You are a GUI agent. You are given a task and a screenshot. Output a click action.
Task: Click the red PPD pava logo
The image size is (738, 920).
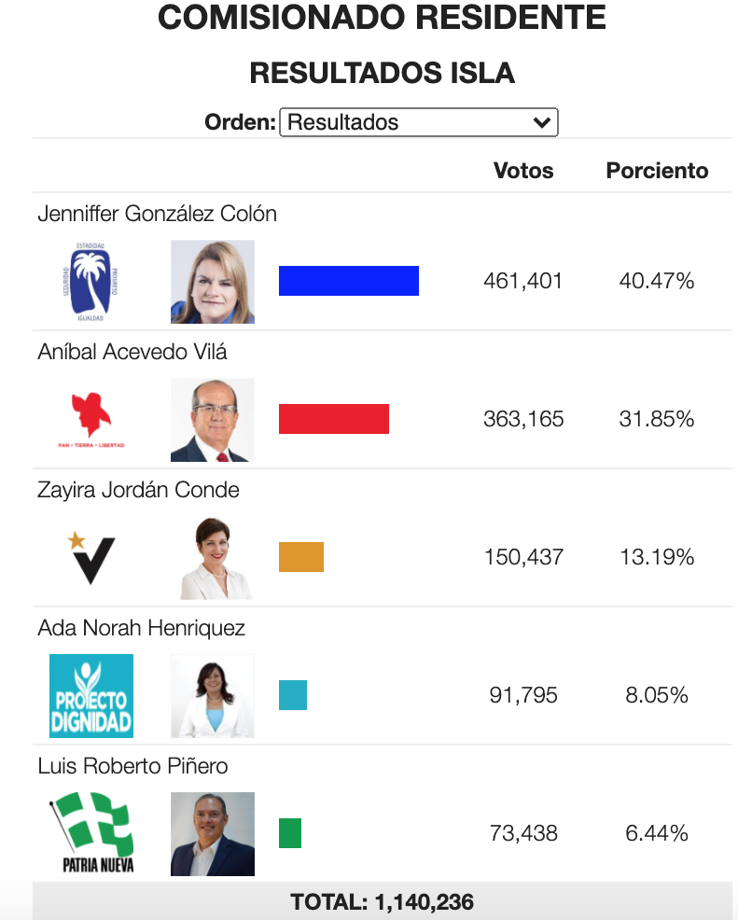(91, 420)
